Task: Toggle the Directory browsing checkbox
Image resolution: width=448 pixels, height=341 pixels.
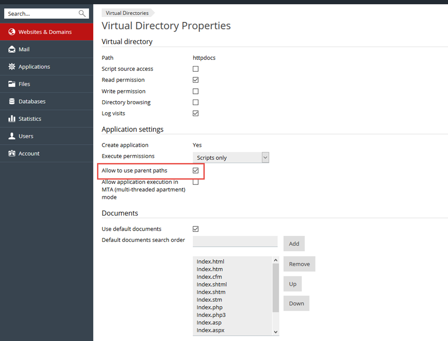Action: tap(196, 102)
